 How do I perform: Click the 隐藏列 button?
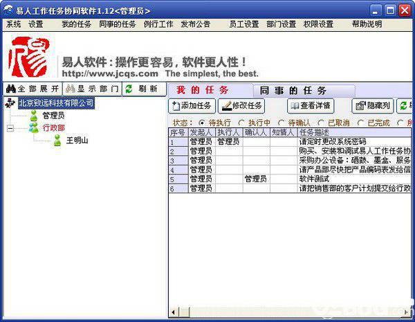(373, 106)
